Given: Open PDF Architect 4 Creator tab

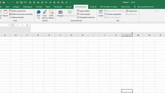Looking at the screenshot, I should coord(109,7).
